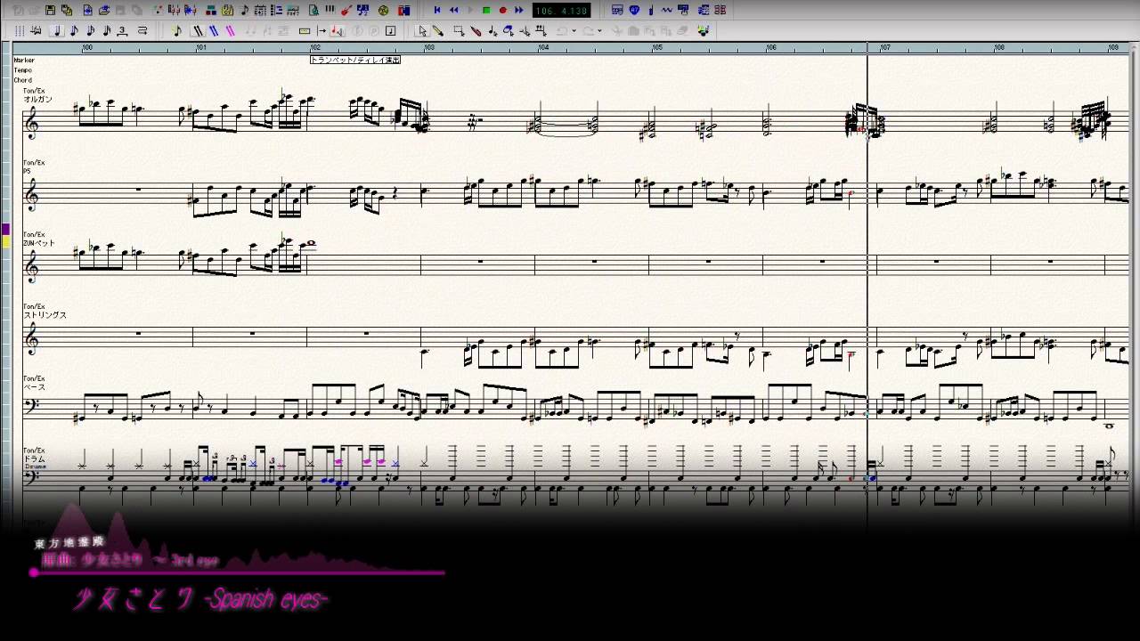Click the stacked floppy disks save-all icon

67,11
